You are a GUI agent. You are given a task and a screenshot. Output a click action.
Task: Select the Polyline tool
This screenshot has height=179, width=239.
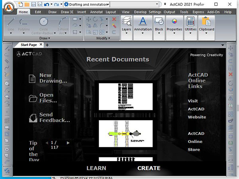[24, 24]
